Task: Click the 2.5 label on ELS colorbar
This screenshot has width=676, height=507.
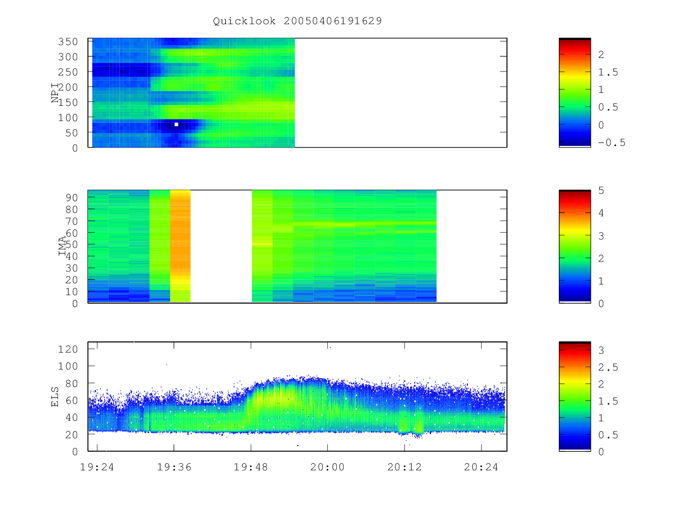Action: (607, 367)
